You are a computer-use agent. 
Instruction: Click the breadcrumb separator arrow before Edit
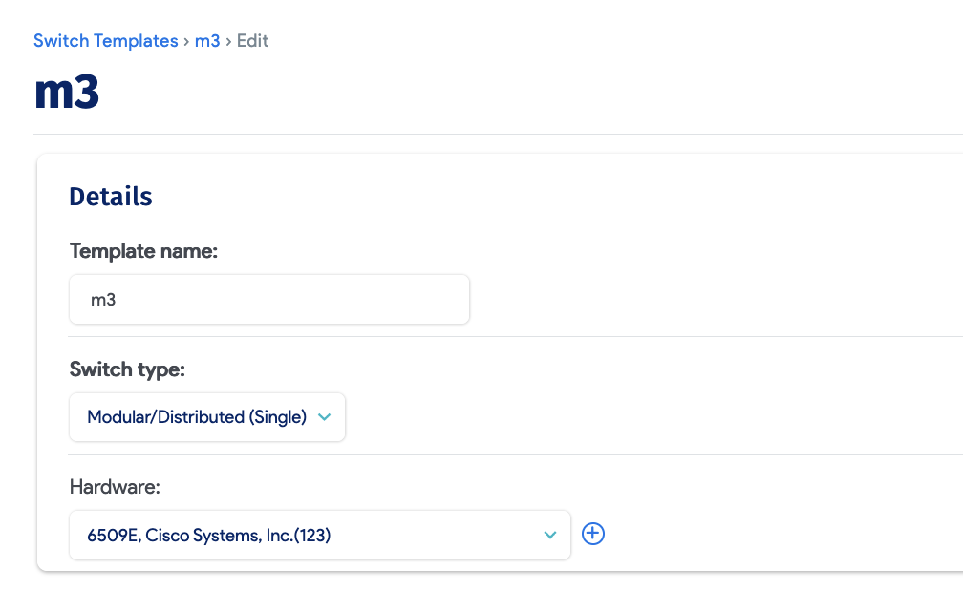[228, 41]
